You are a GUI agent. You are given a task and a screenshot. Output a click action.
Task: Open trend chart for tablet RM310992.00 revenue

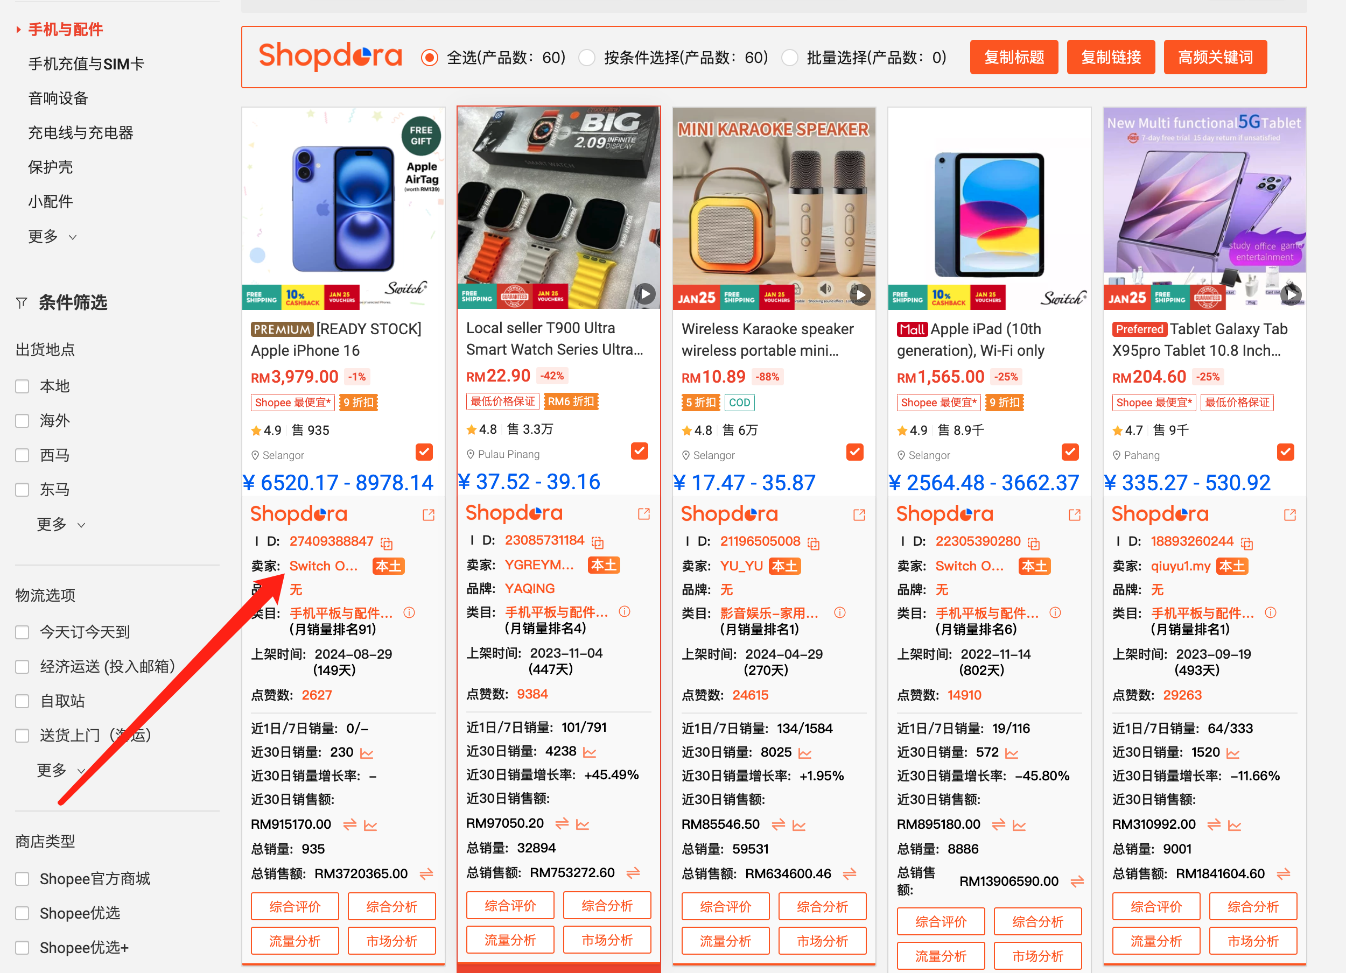[1235, 824]
